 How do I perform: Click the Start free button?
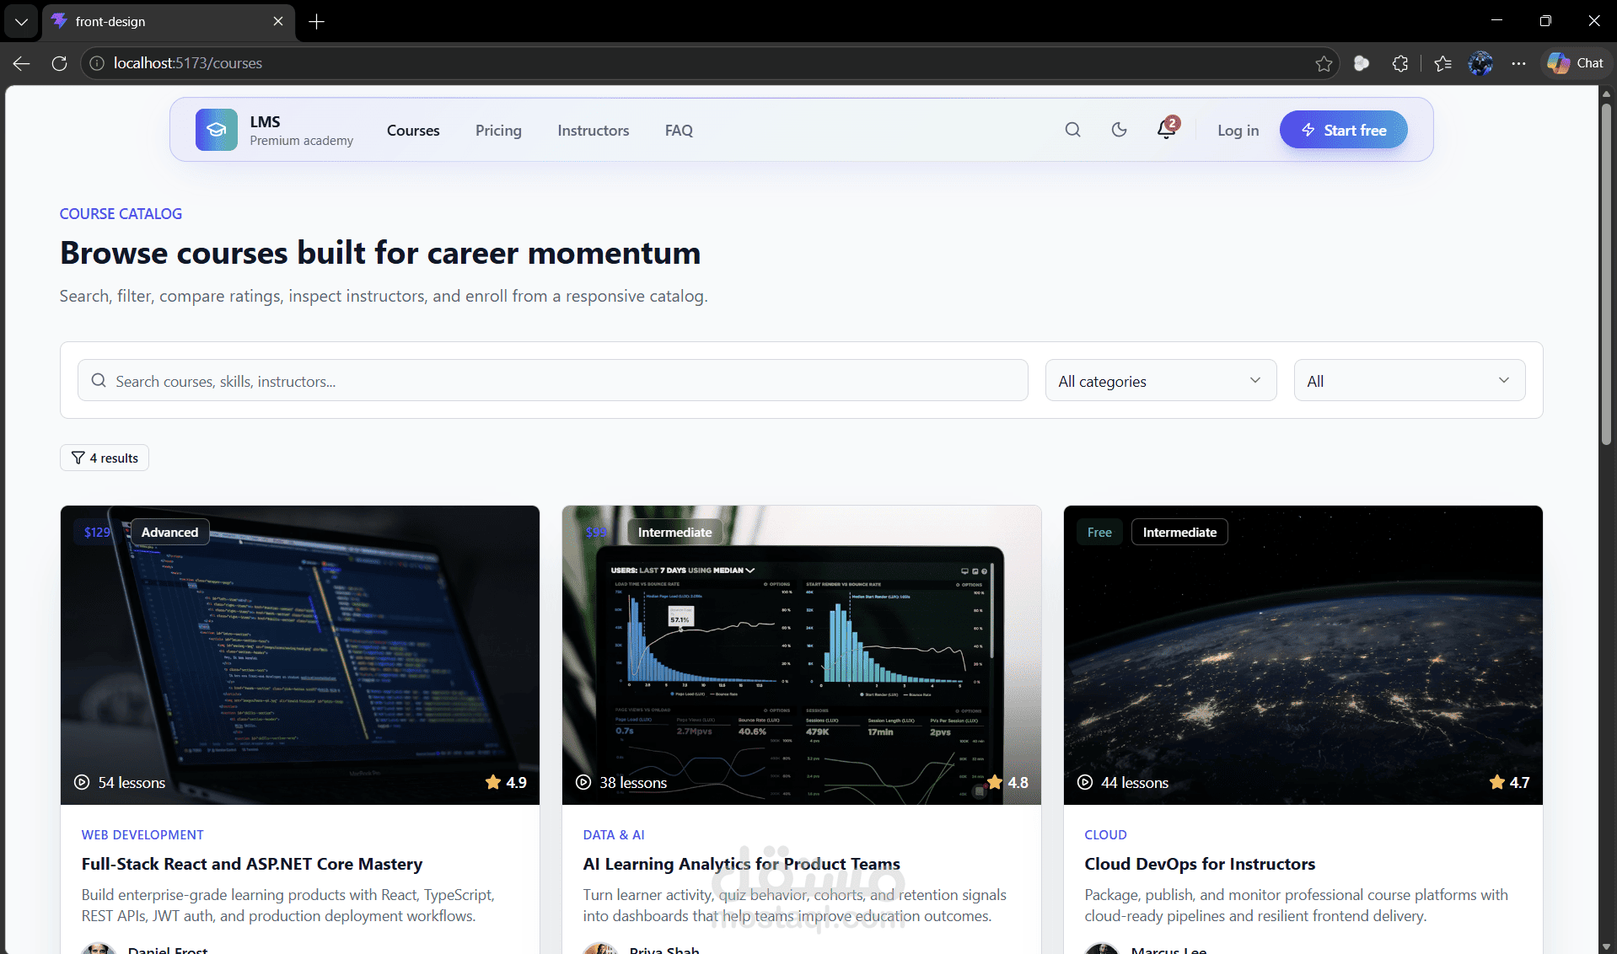1343,130
